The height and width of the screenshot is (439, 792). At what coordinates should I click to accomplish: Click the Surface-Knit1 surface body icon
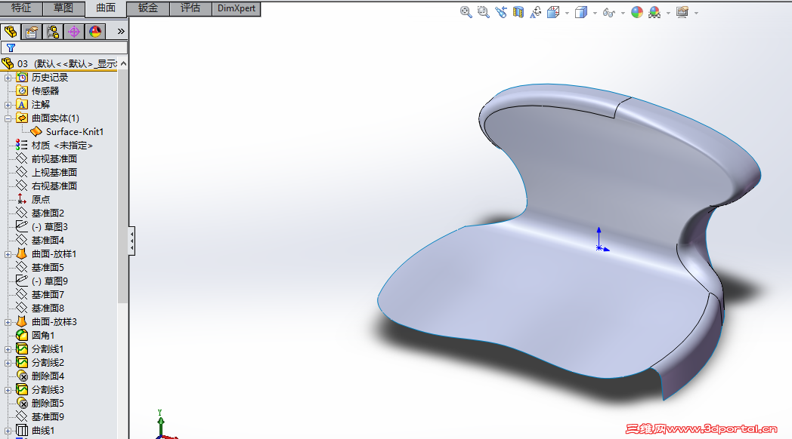coord(36,131)
